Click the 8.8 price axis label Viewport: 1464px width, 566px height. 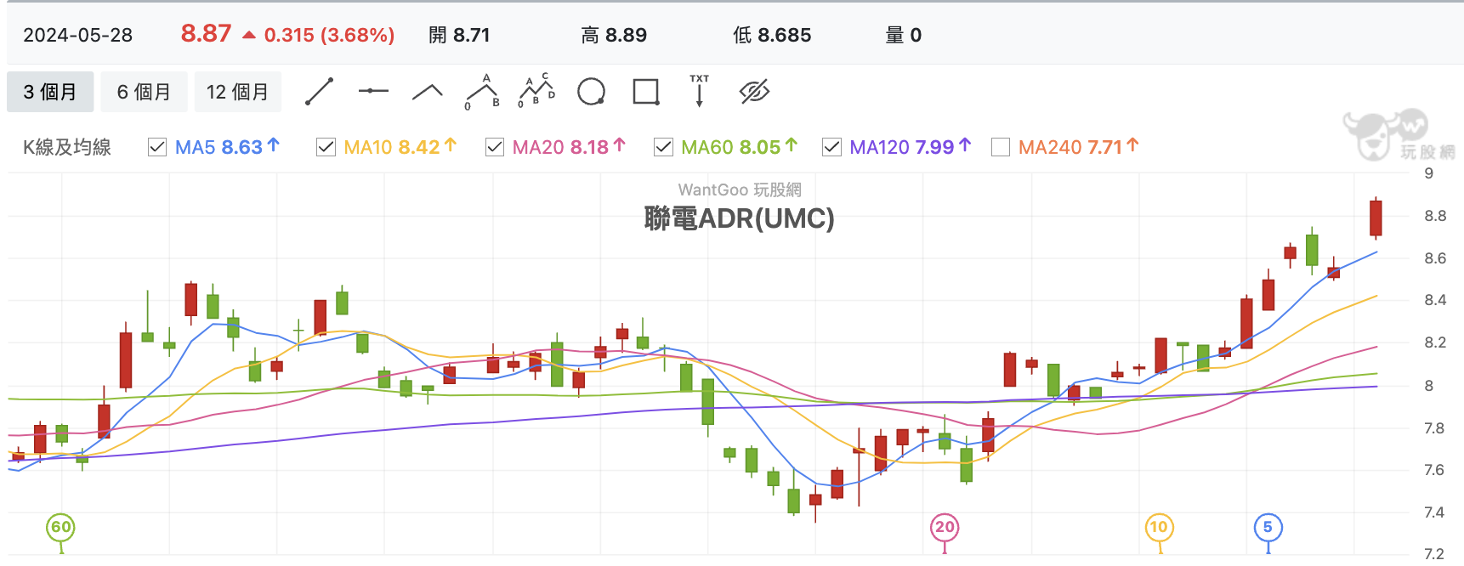(x=1435, y=216)
